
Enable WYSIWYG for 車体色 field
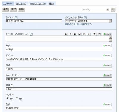pos(107,85)
